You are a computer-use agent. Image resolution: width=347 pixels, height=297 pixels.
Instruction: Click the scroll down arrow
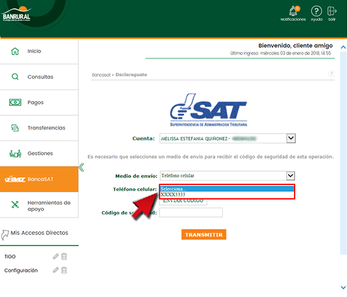[343, 288]
